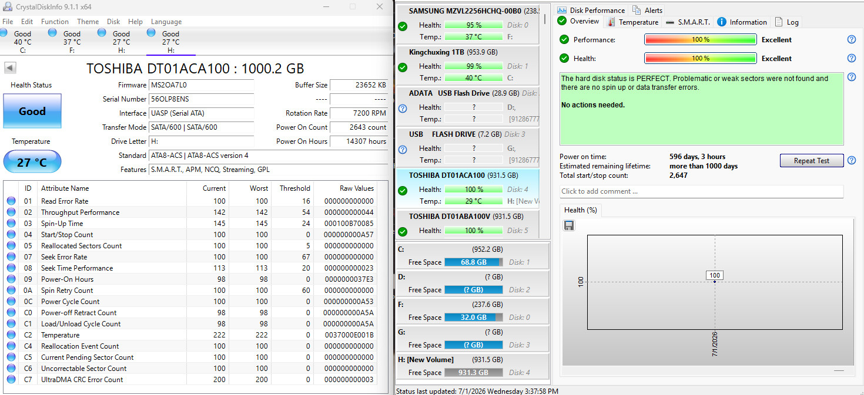This screenshot has height=395, width=864.
Task: Click the Rotation Rate value 7200 RPM
Action: [x=359, y=113]
